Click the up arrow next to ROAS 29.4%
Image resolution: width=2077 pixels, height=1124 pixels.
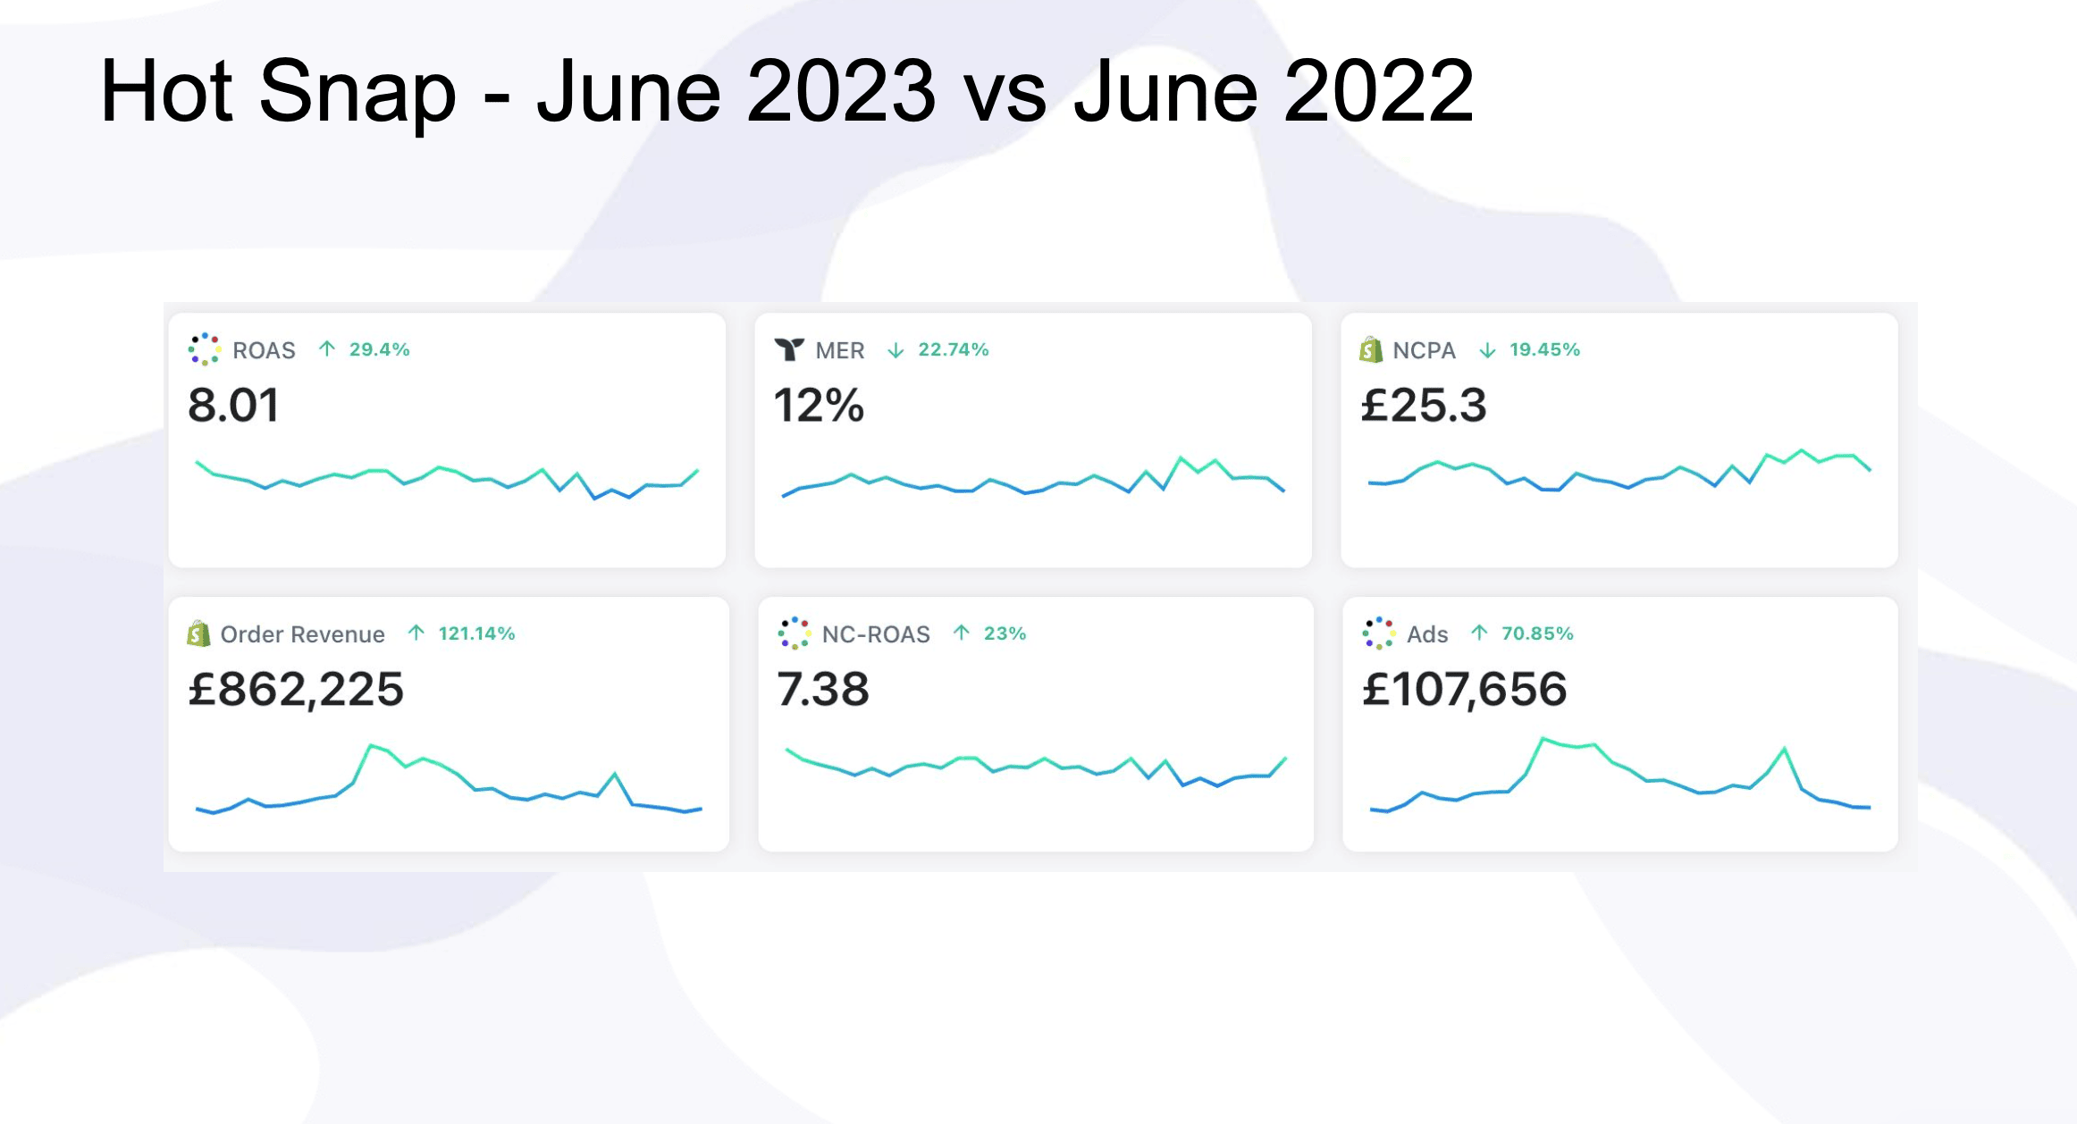[x=327, y=349]
